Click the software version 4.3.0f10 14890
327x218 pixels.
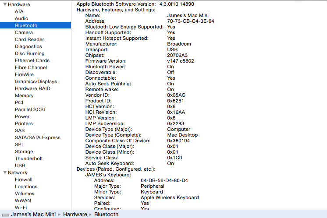(x=177, y=4)
